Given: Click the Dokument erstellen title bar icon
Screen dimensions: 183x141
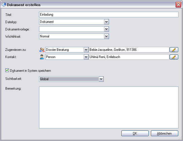Looking at the screenshot, I should [4, 5].
